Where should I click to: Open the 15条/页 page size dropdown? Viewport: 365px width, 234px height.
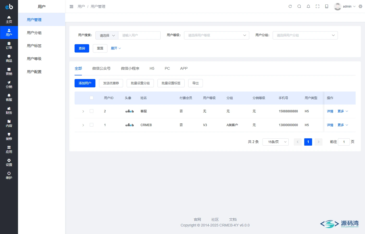276,142
